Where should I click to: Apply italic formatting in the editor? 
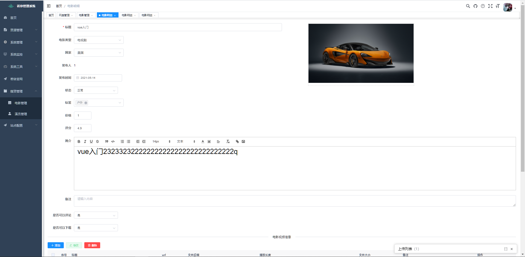pos(85,142)
